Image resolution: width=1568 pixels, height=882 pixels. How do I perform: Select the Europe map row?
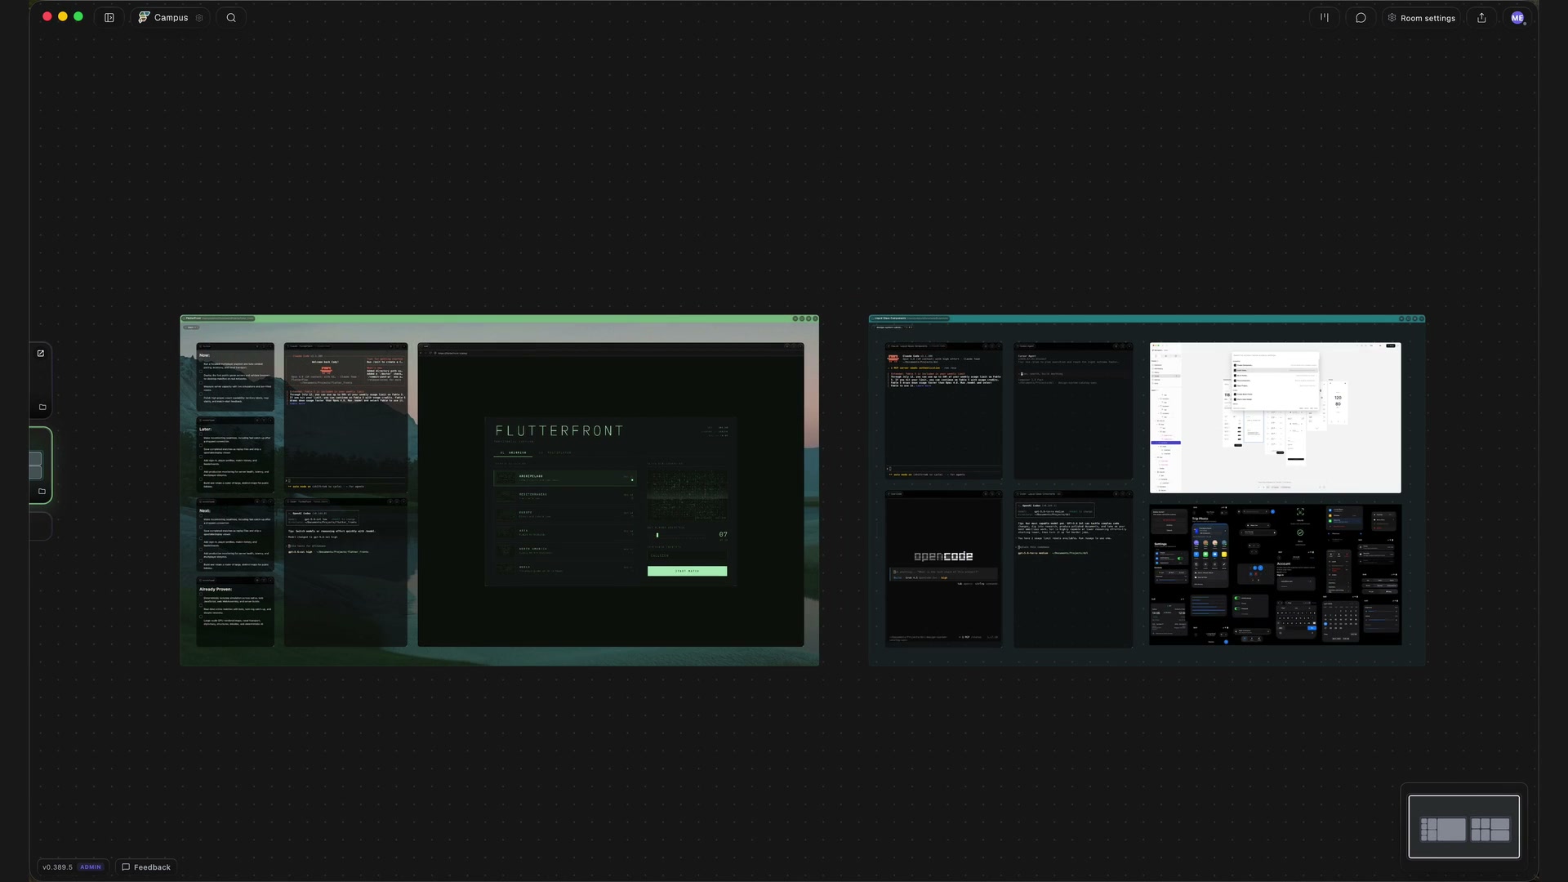(x=565, y=514)
